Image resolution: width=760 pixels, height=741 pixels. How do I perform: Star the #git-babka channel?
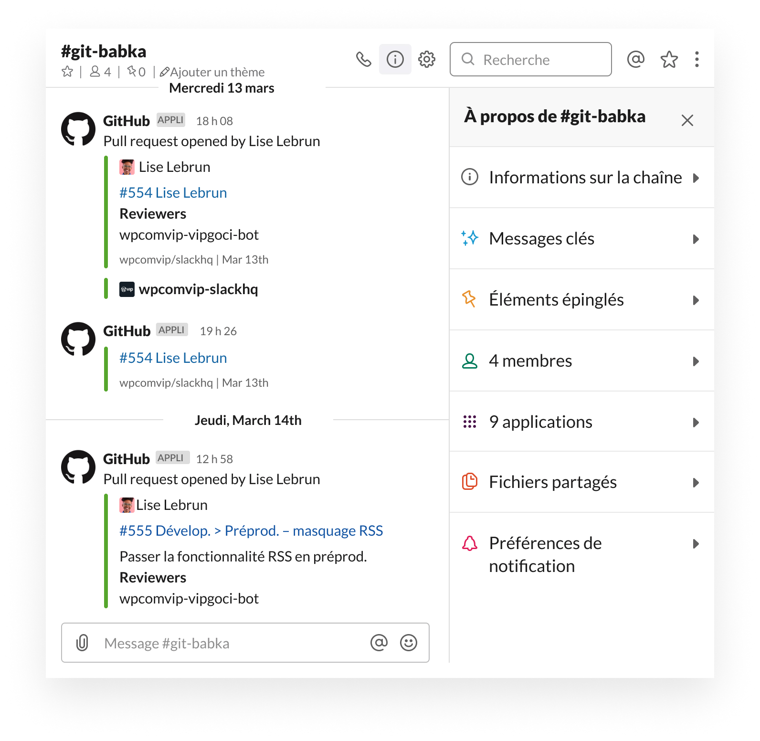[x=68, y=72]
